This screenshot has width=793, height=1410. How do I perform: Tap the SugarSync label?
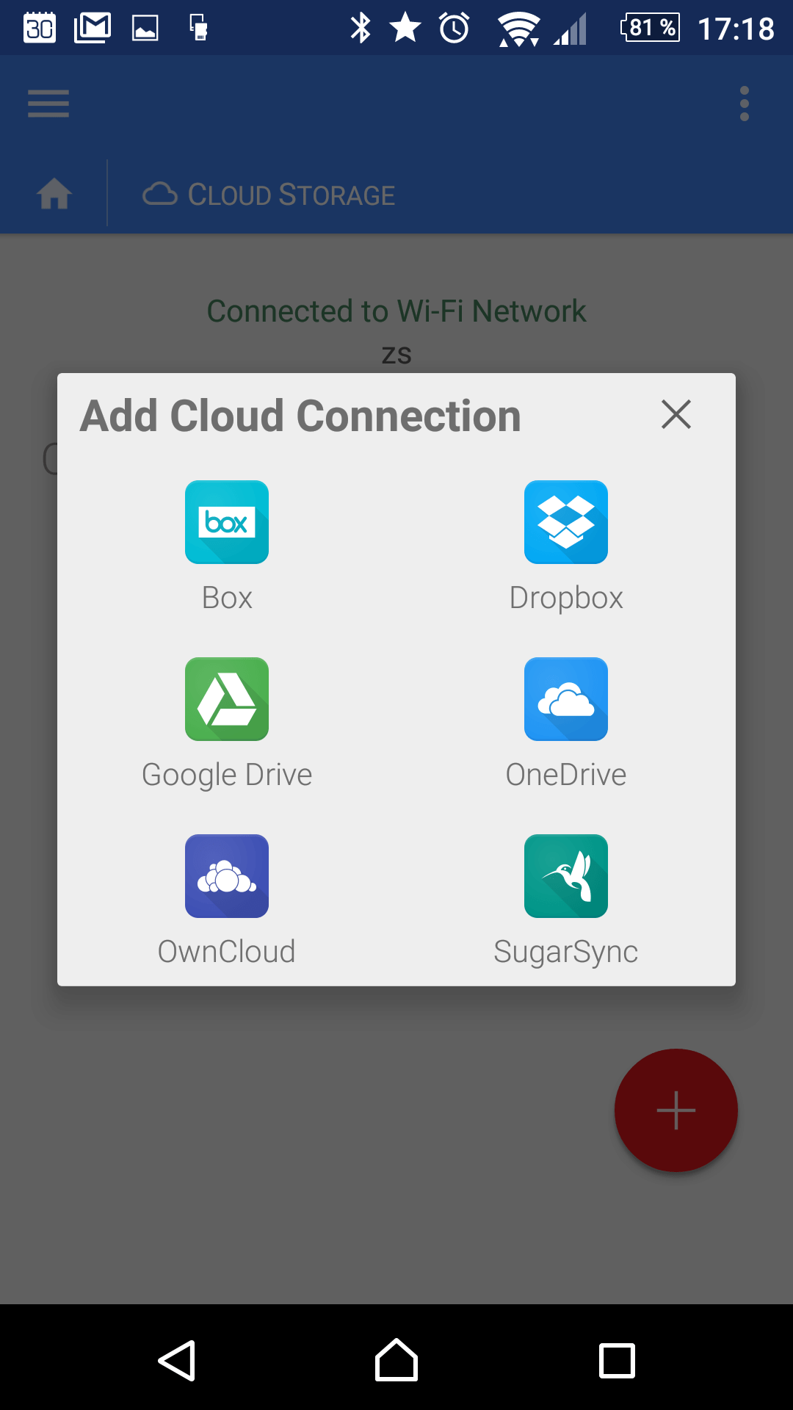(x=566, y=952)
